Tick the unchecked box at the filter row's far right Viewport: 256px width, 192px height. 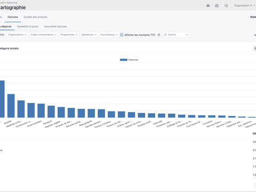pos(252,35)
